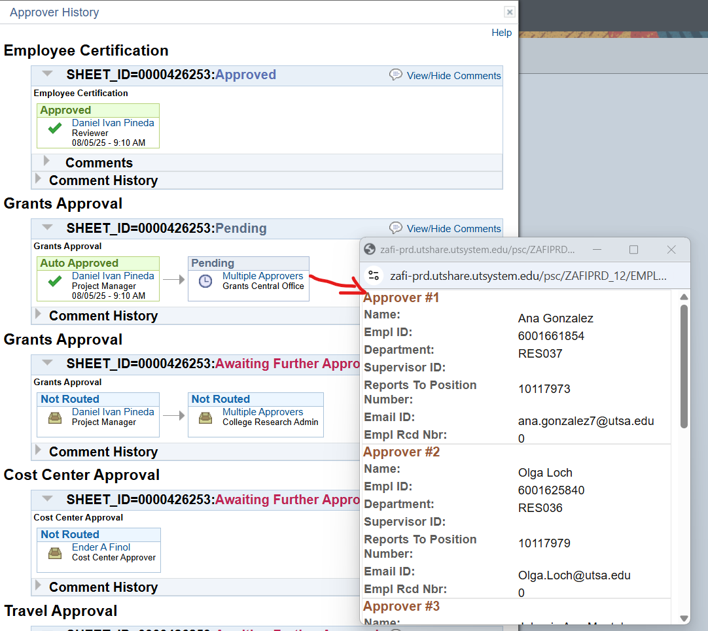The width and height of the screenshot is (708, 631).
Task: Collapse Cost Center Approval SHEET_ID section
Action: click(47, 498)
